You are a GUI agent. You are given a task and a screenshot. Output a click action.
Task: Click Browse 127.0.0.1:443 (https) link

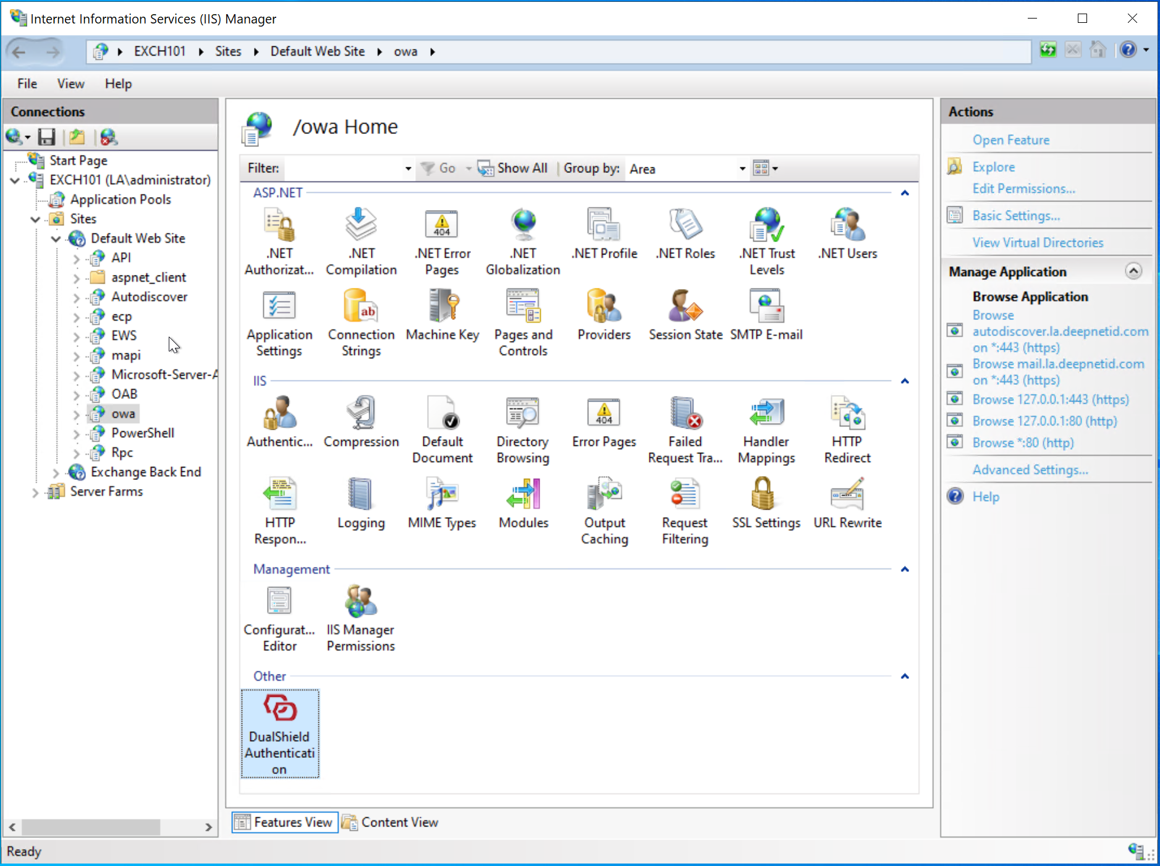[1050, 400]
